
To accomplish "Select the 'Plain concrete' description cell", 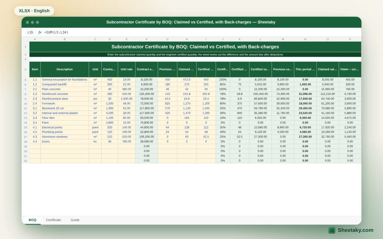I will tap(64, 89).
